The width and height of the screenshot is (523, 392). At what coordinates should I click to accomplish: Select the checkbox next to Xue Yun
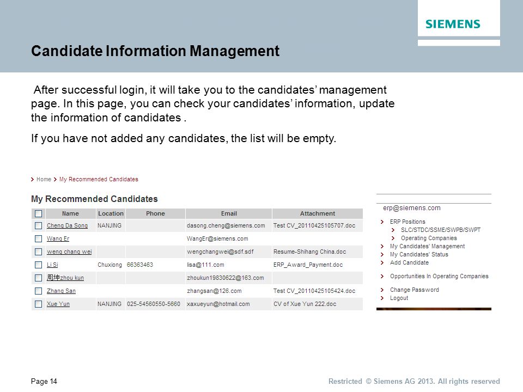coord(38,304)
